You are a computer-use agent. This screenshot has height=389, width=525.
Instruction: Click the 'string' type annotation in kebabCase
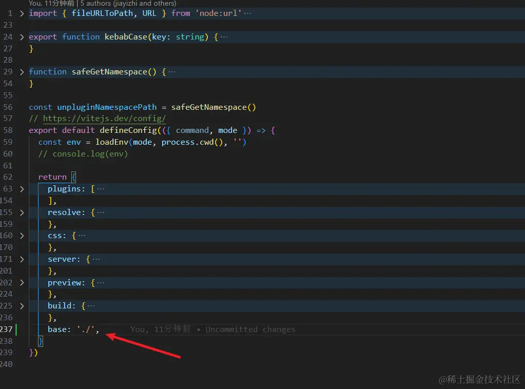[x=190, y=37]
